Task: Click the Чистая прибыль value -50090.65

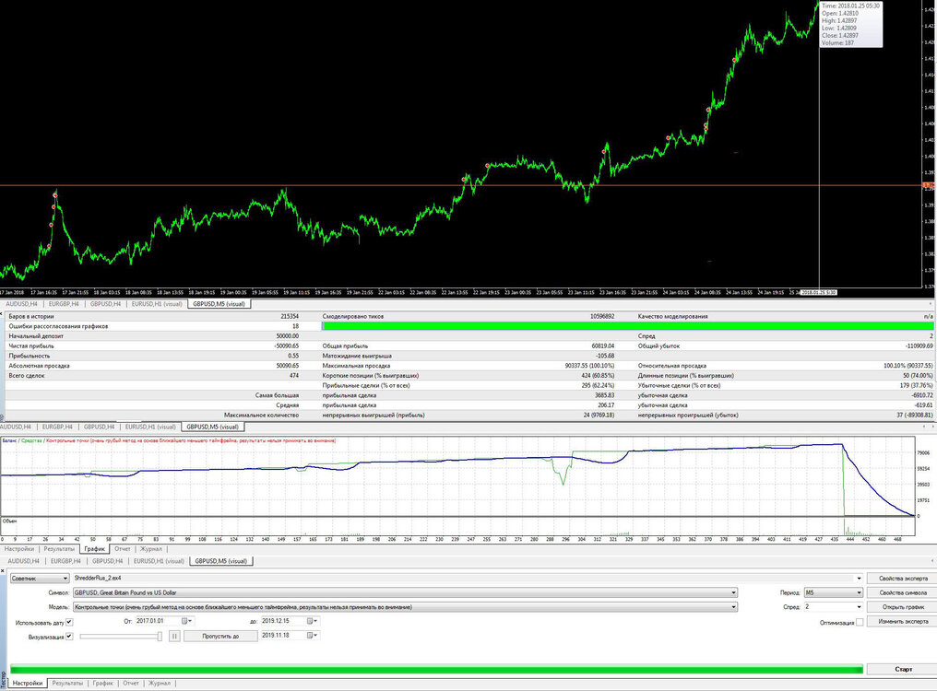Action: [286, 346]
